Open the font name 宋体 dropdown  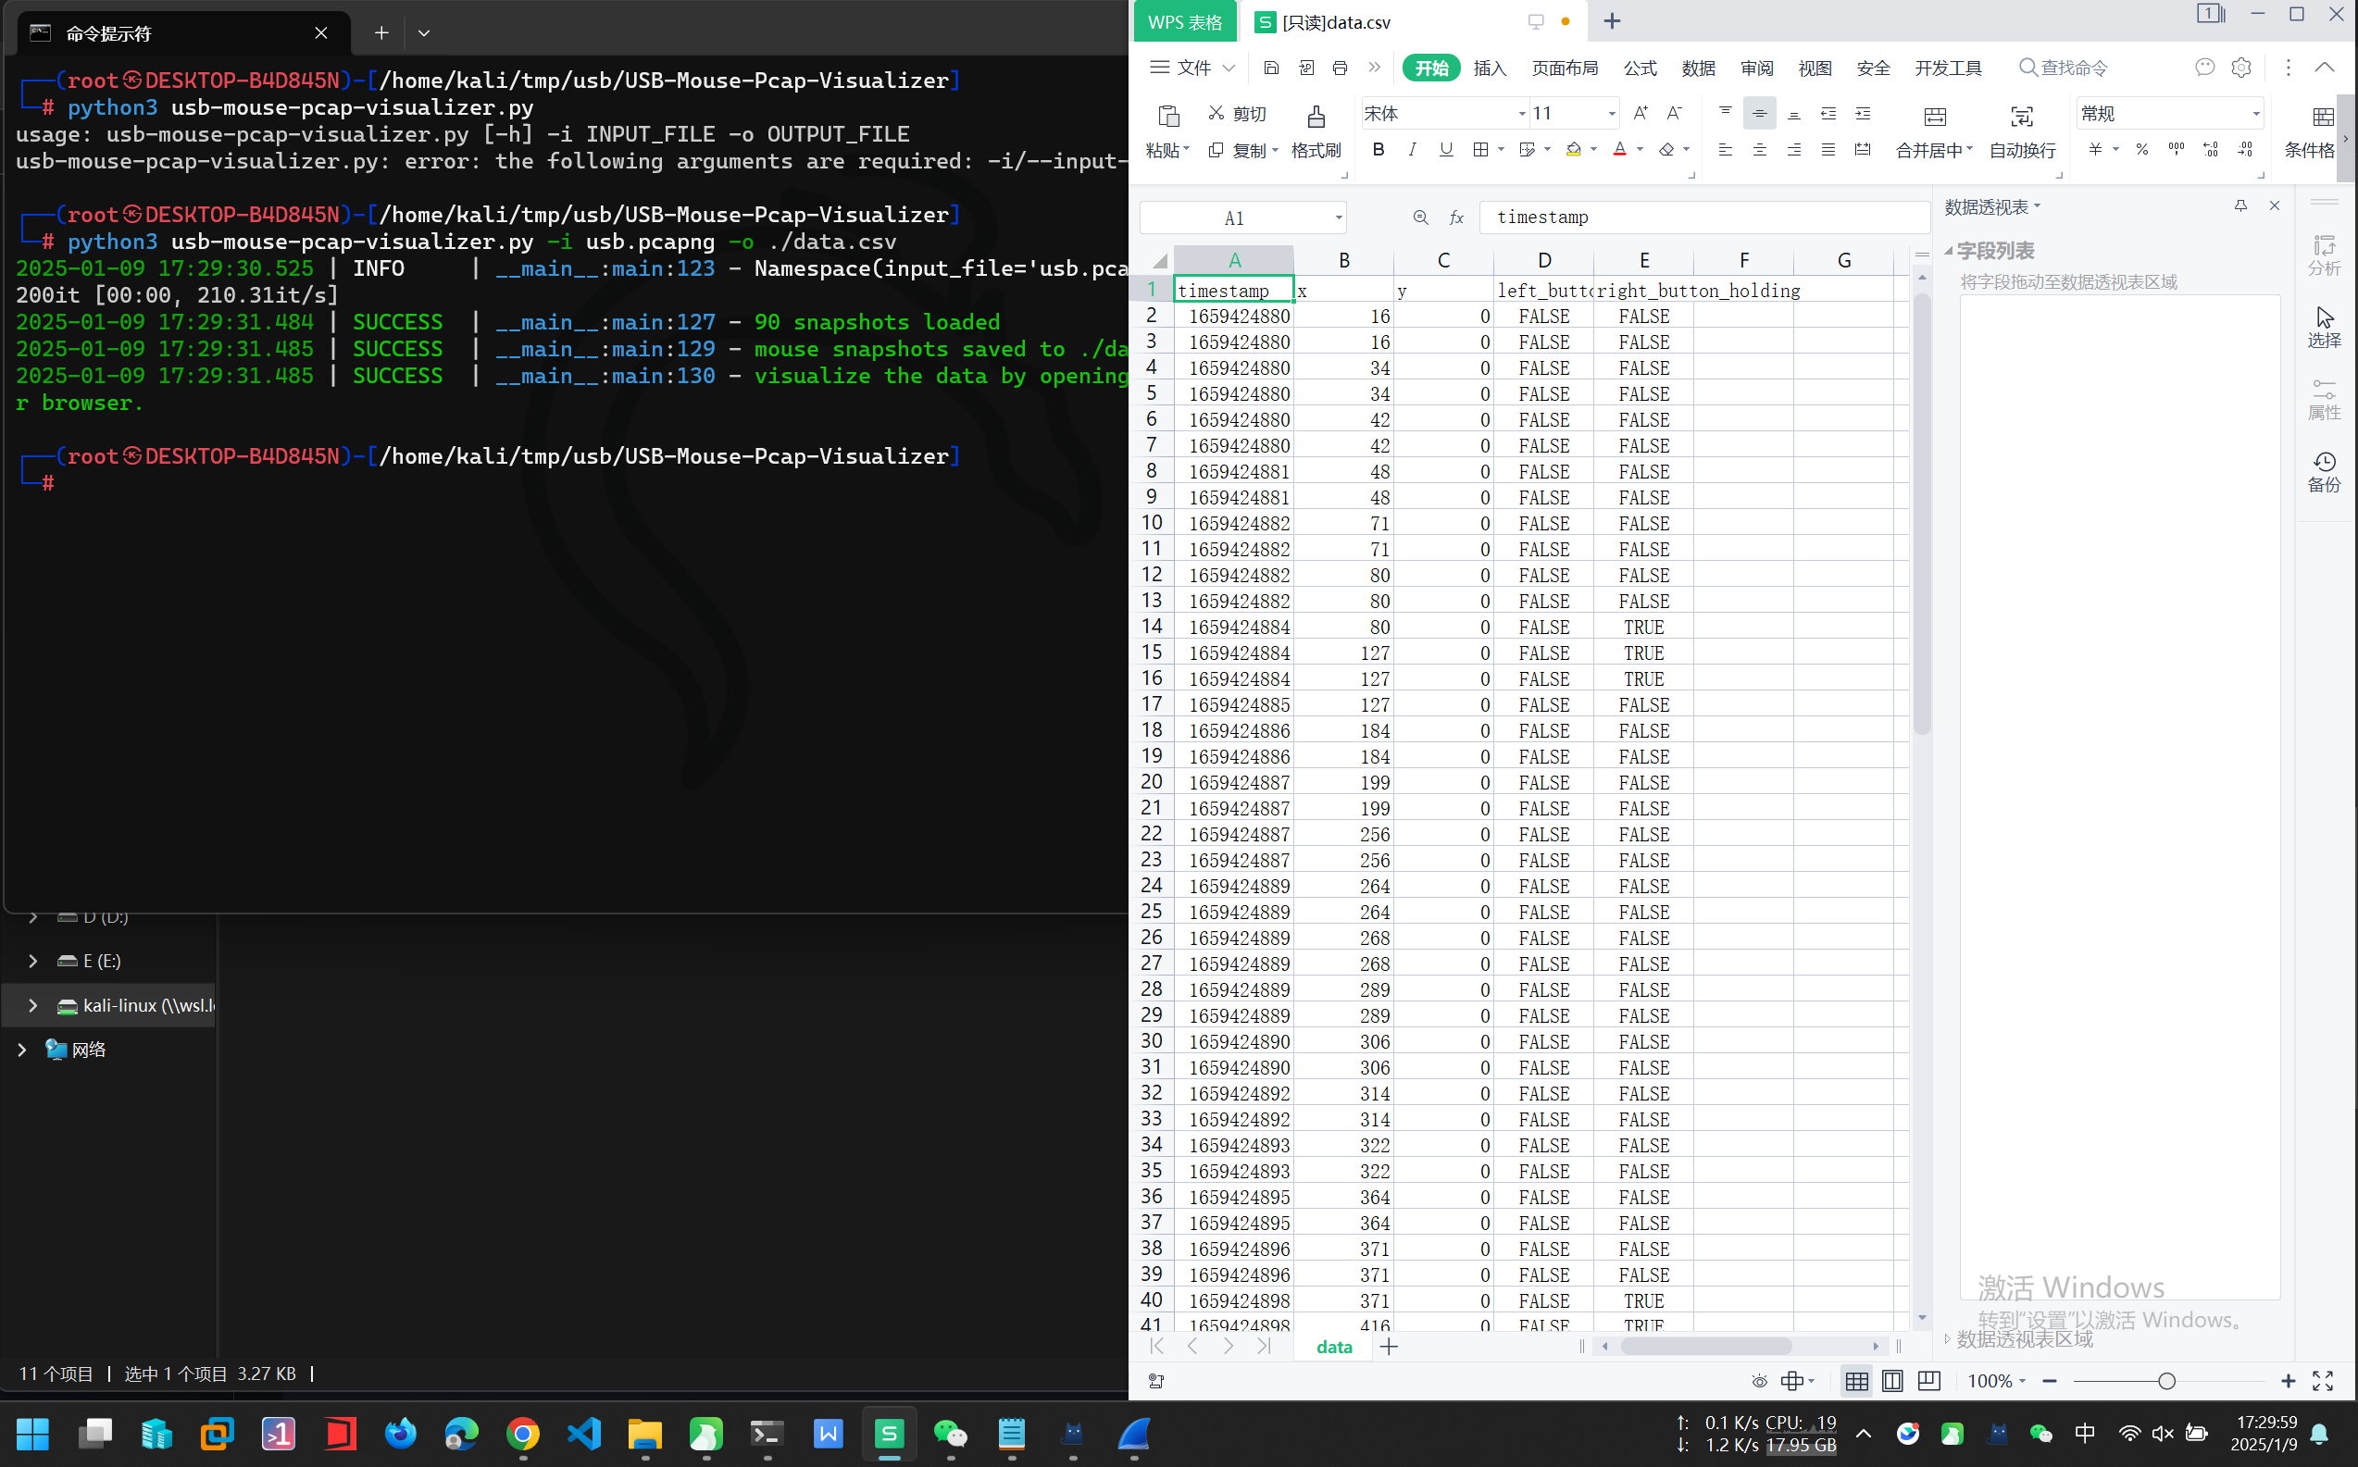click(1520, 115)
